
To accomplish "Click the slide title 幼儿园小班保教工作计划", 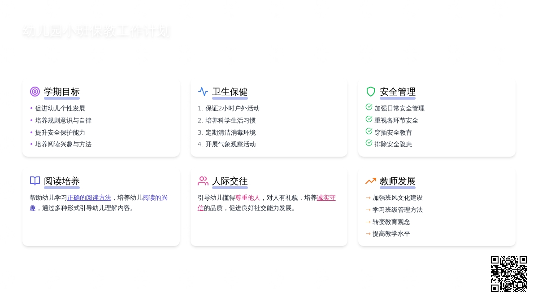I will (x=96, y=31).
